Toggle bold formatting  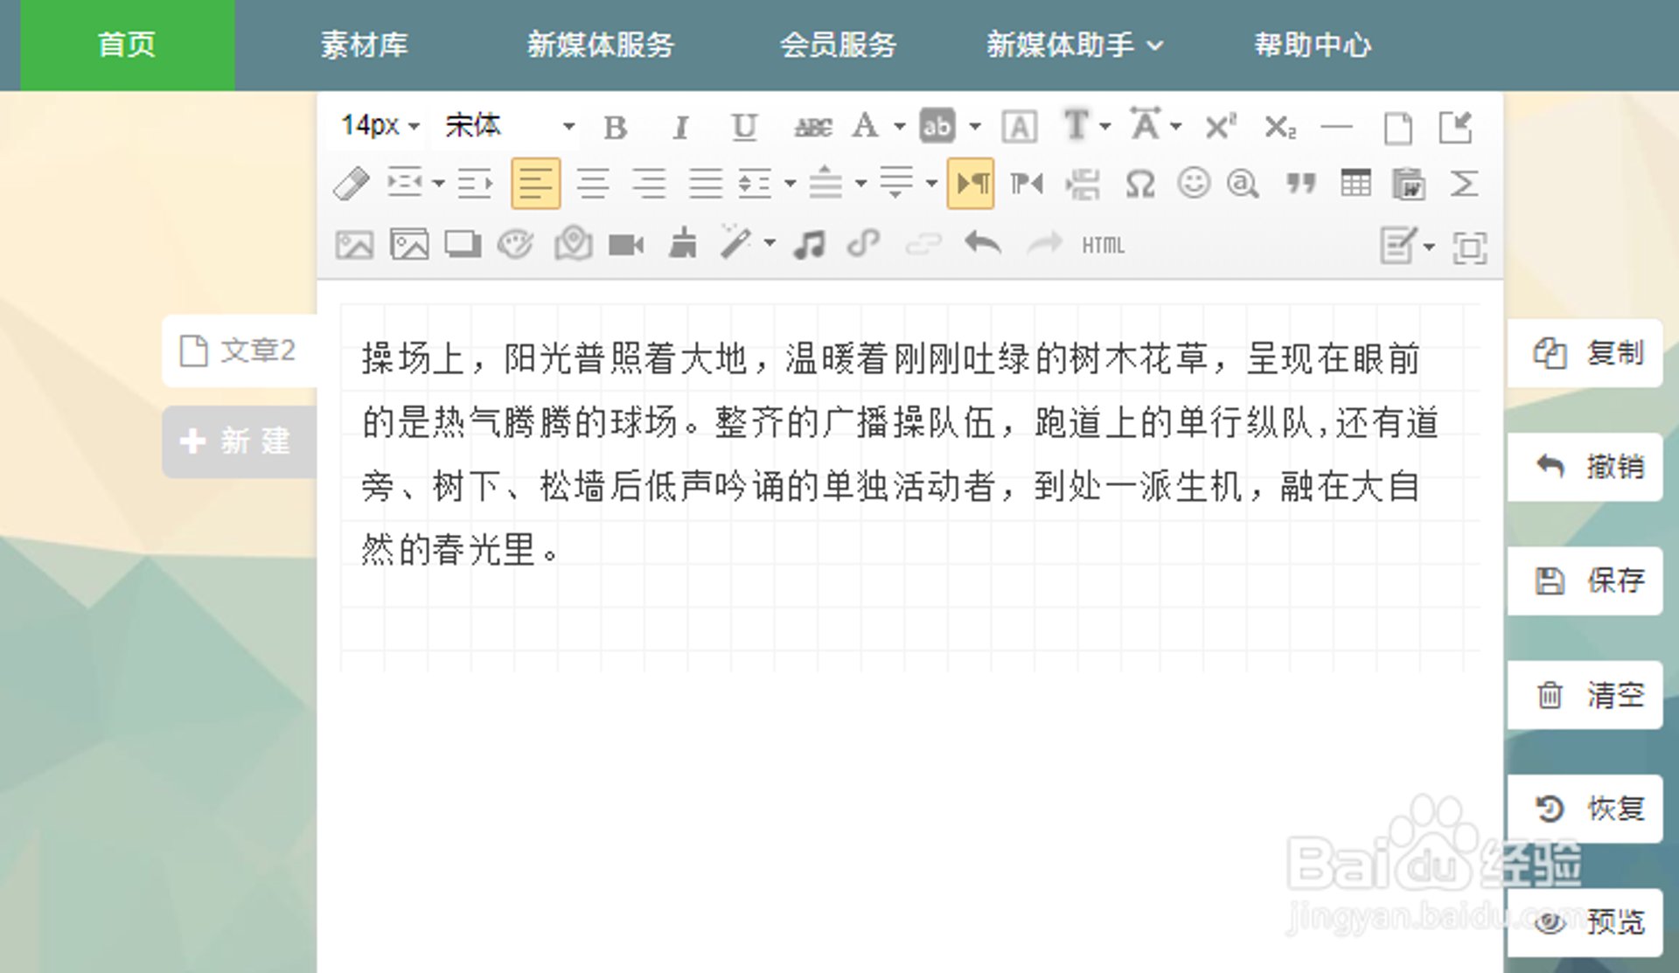pos(616,127)
